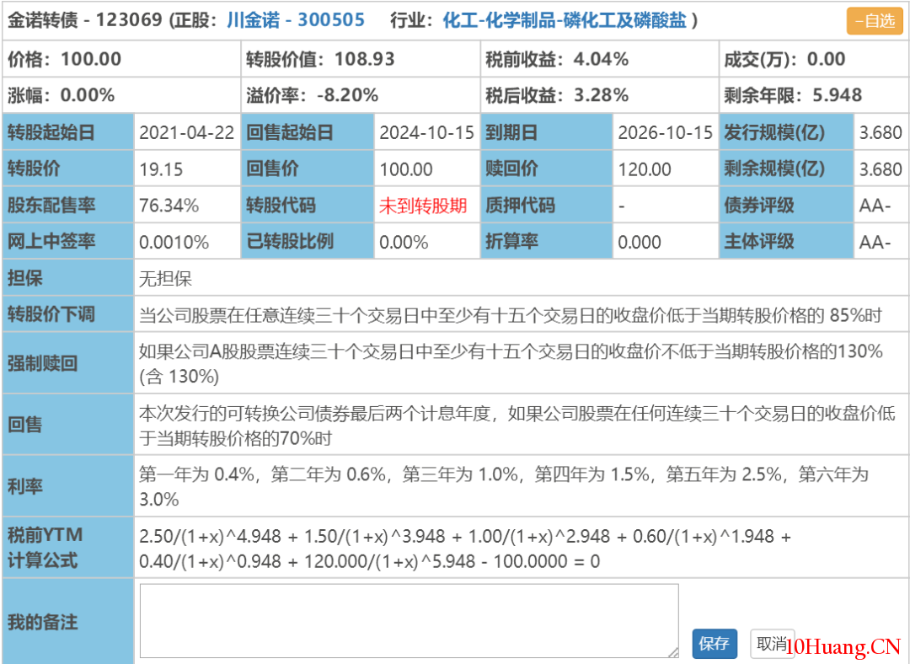Click the 回售 row label

(x=68, y=425)
